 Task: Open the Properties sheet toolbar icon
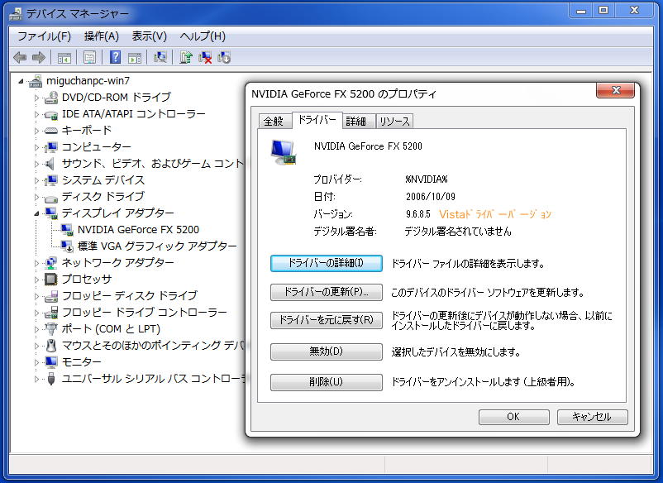coord(89,57)
